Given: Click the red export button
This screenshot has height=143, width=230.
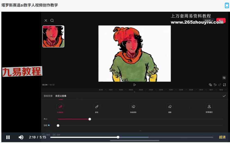Looking at the screenshot, I should click(x=221, y=20).
